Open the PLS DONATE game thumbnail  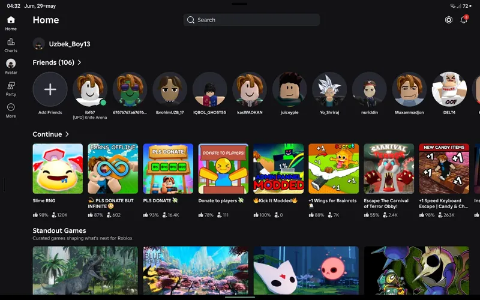[x=168, y=169]
